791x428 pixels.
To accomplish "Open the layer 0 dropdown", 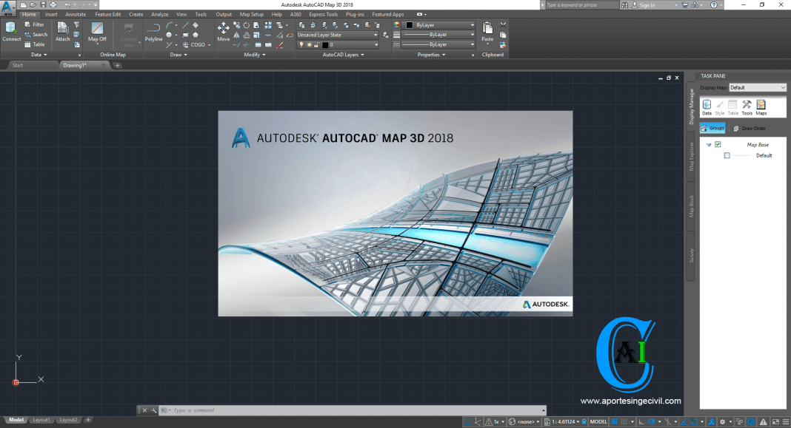I will point(337,45).
